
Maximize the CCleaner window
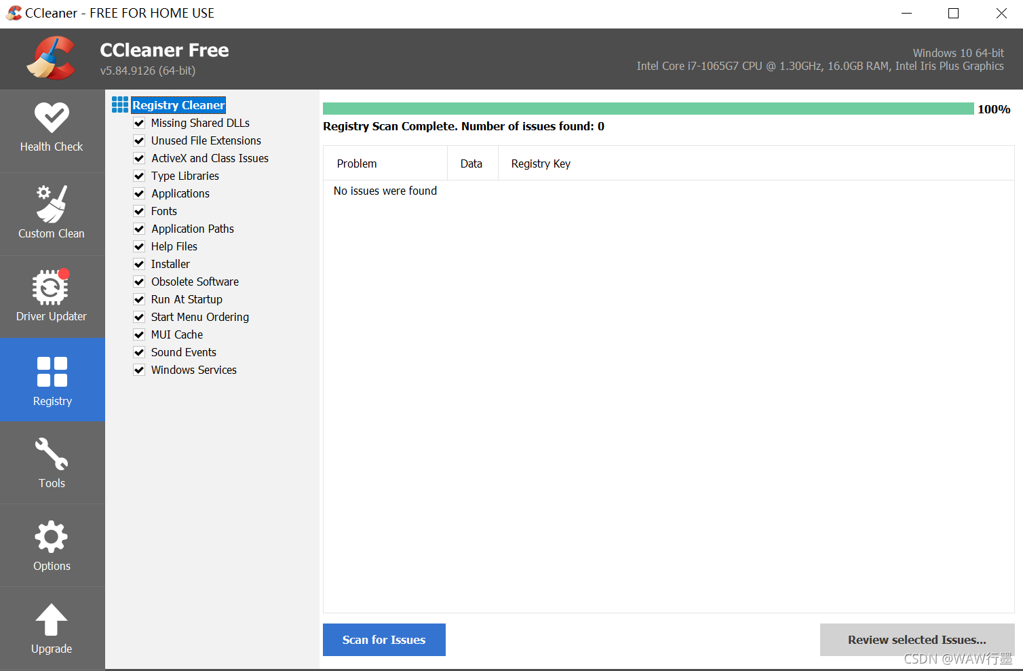click(x=953, y=14)
